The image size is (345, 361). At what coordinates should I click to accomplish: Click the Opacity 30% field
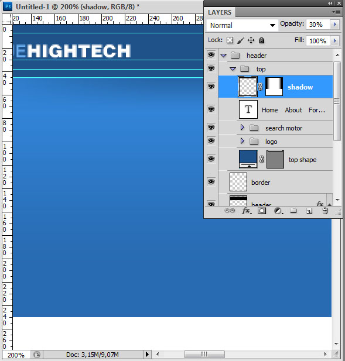coord(318,25)
